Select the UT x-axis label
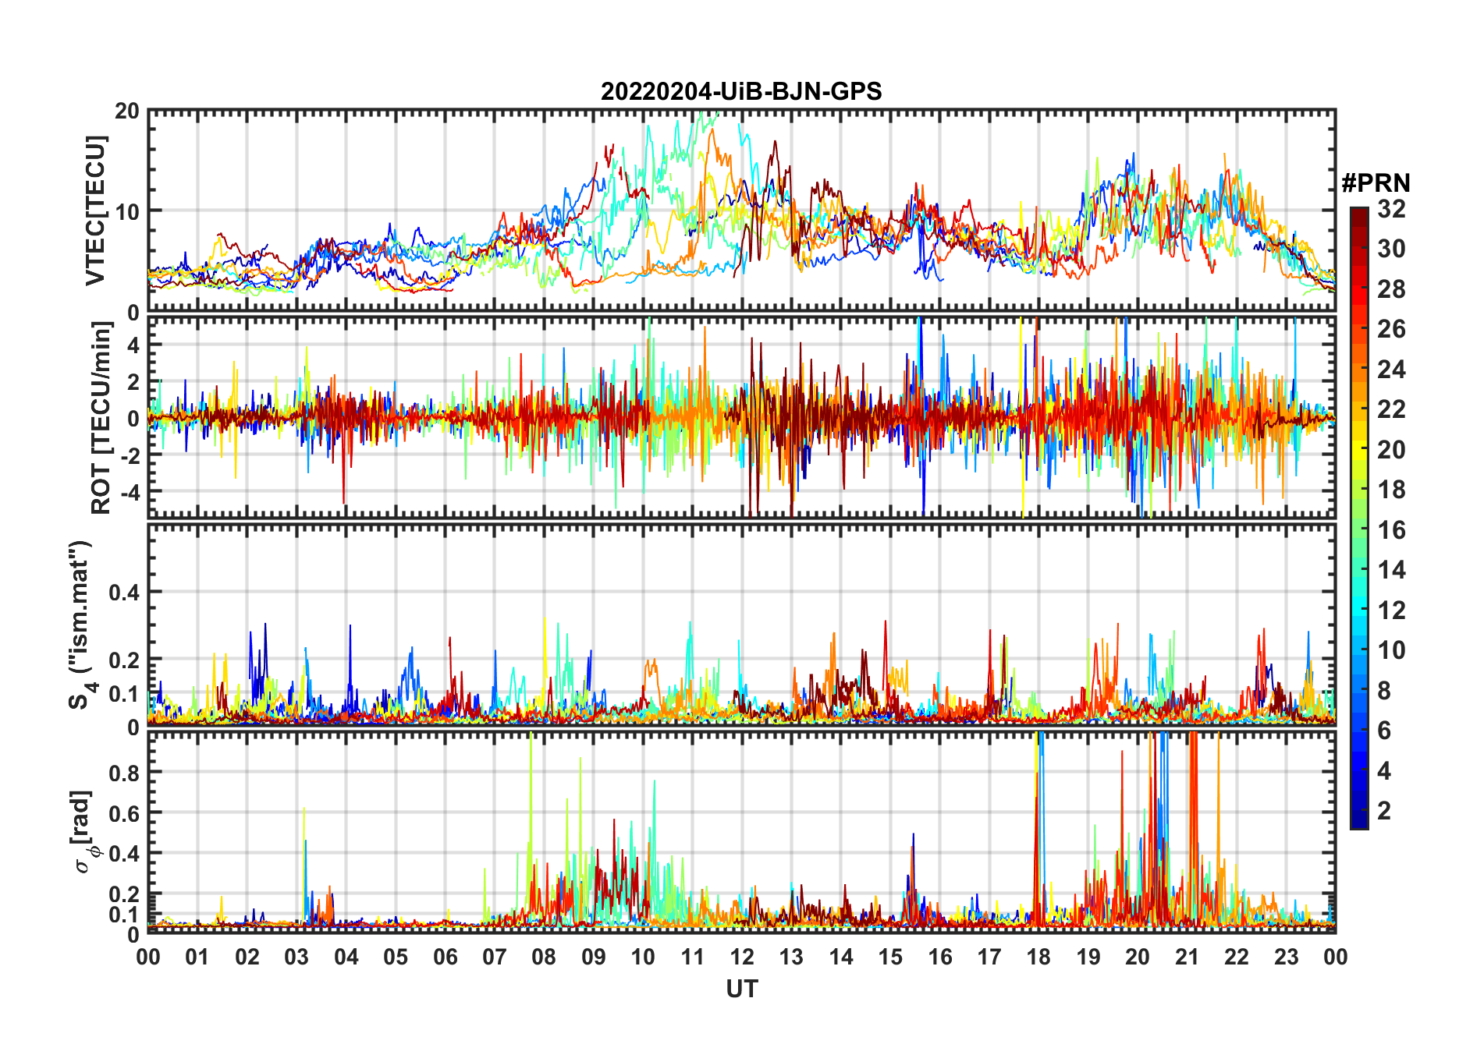Image resolution: width=1484 pixels, height=1037 pixels. pyautogui.click(x=742, y=989)
